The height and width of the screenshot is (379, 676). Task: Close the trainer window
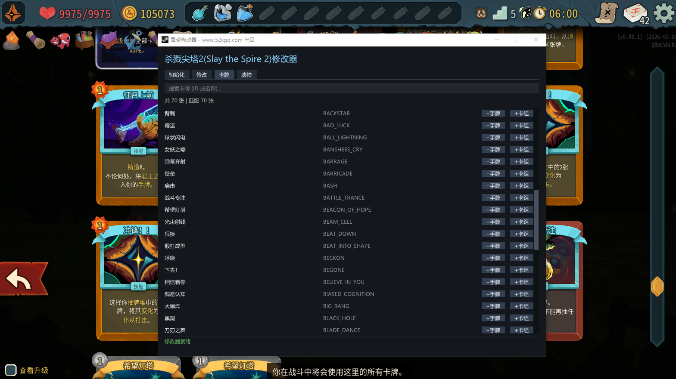536,40
